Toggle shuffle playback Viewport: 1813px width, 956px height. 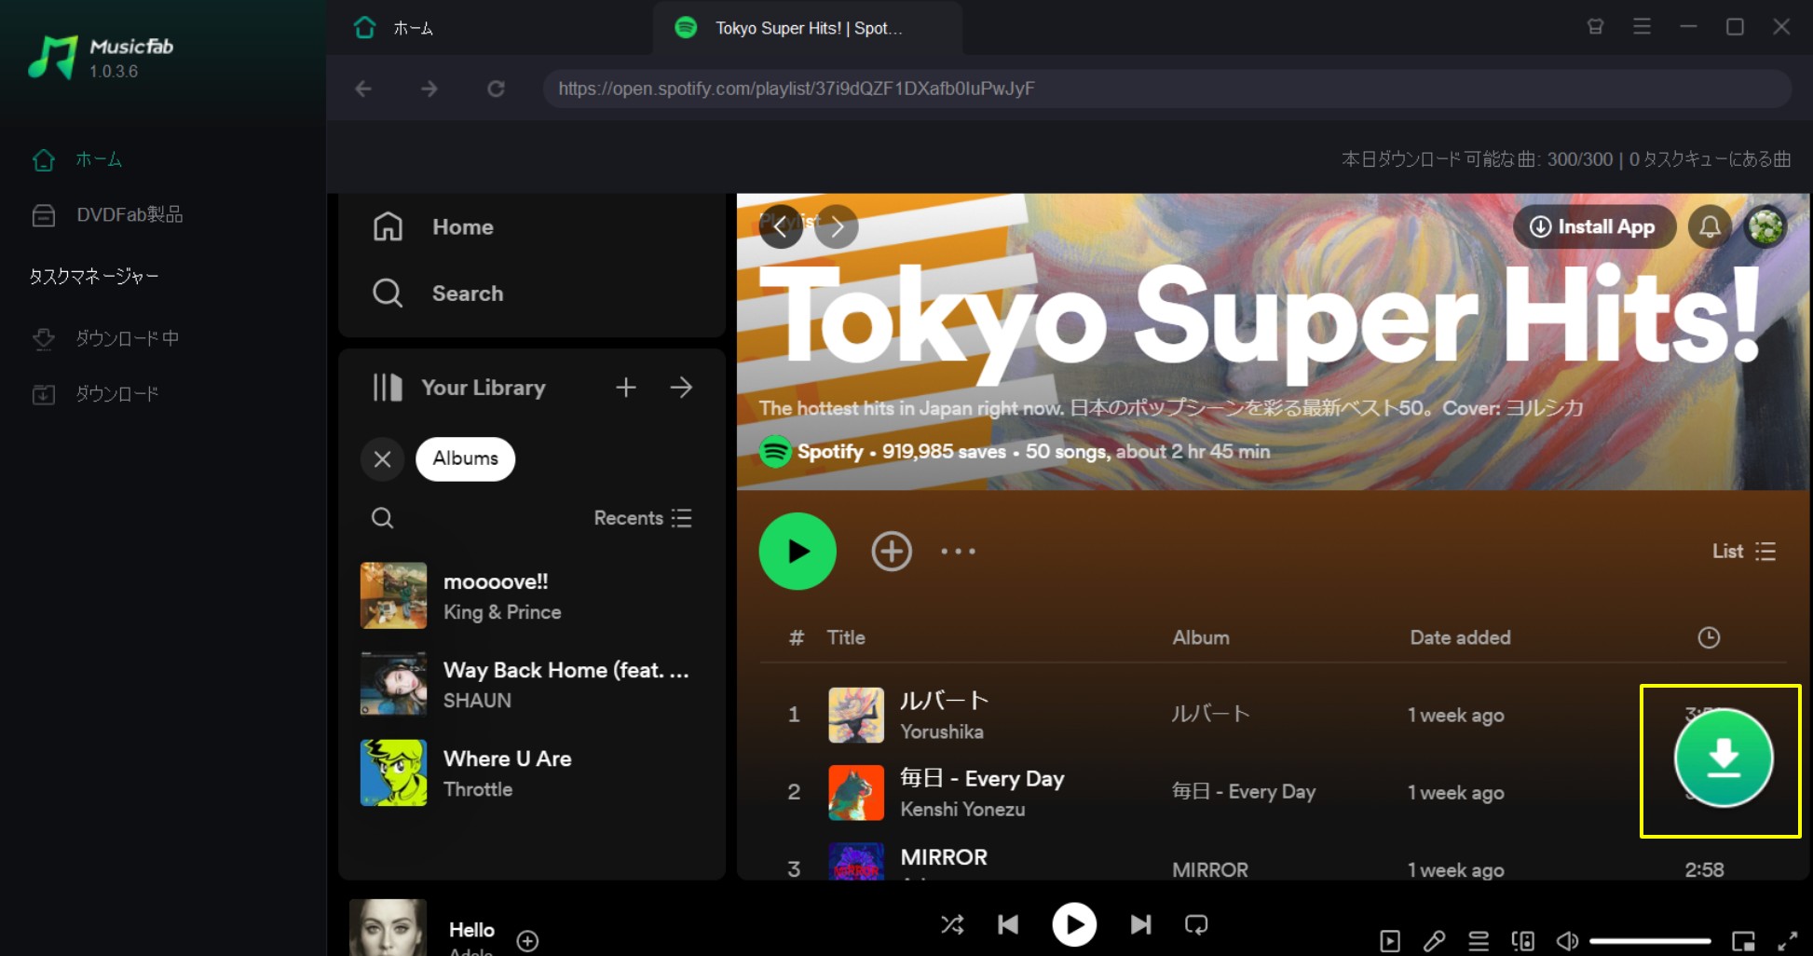952,924
